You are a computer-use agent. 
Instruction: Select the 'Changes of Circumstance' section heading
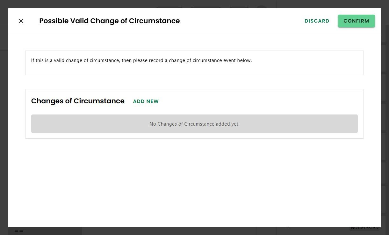point(78,101)
